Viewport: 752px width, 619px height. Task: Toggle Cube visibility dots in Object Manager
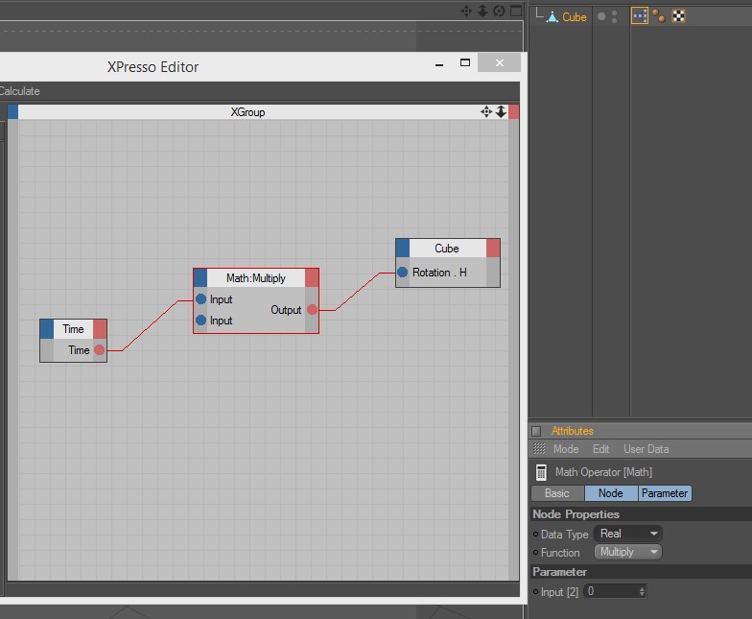(608, 17)
